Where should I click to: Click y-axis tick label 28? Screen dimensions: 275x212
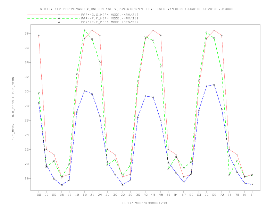point(27,106)
